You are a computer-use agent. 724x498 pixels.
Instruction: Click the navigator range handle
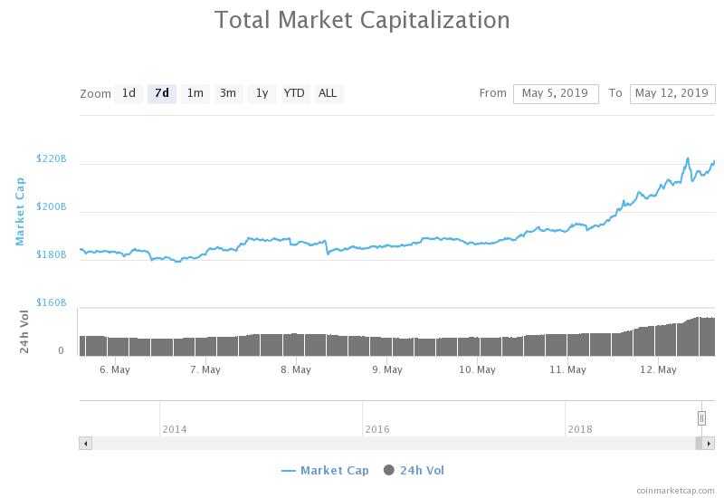[701, 417]
